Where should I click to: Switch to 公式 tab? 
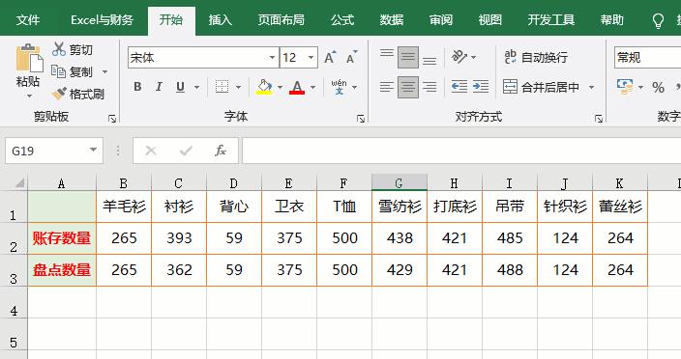pos(342,20)
